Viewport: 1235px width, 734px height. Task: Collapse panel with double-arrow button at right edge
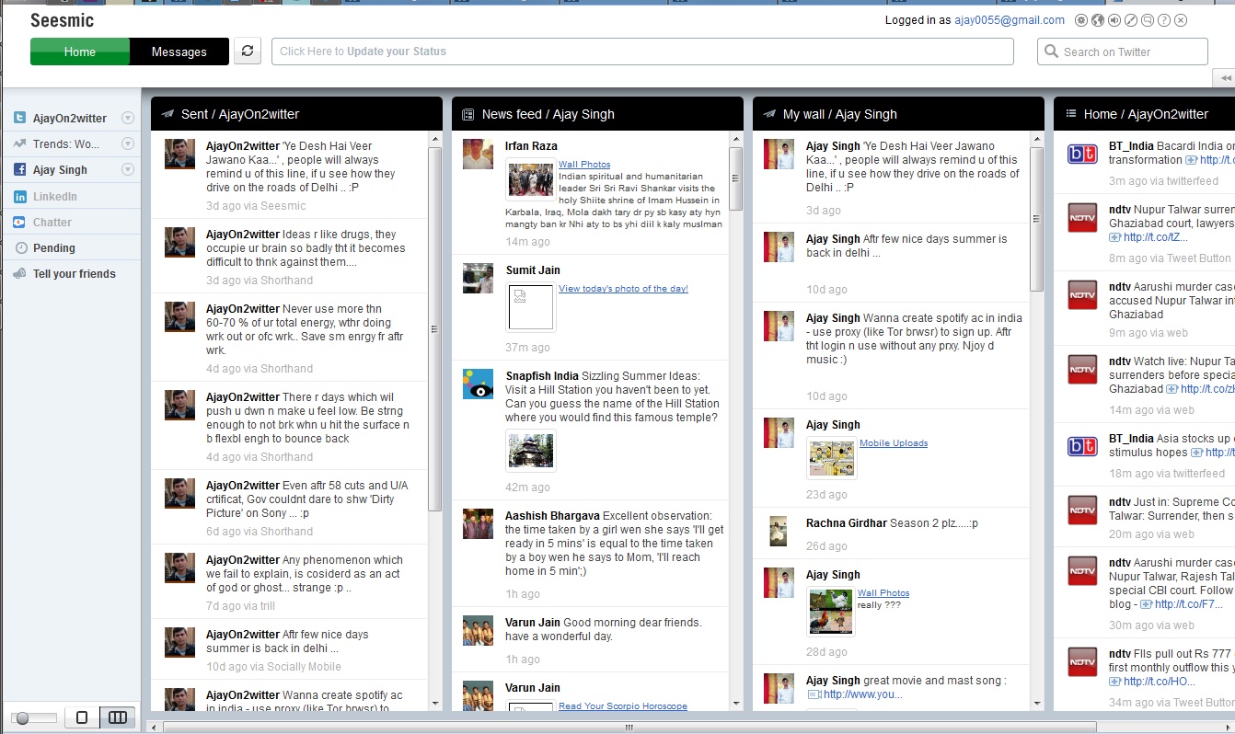[x=1225, y=78]
